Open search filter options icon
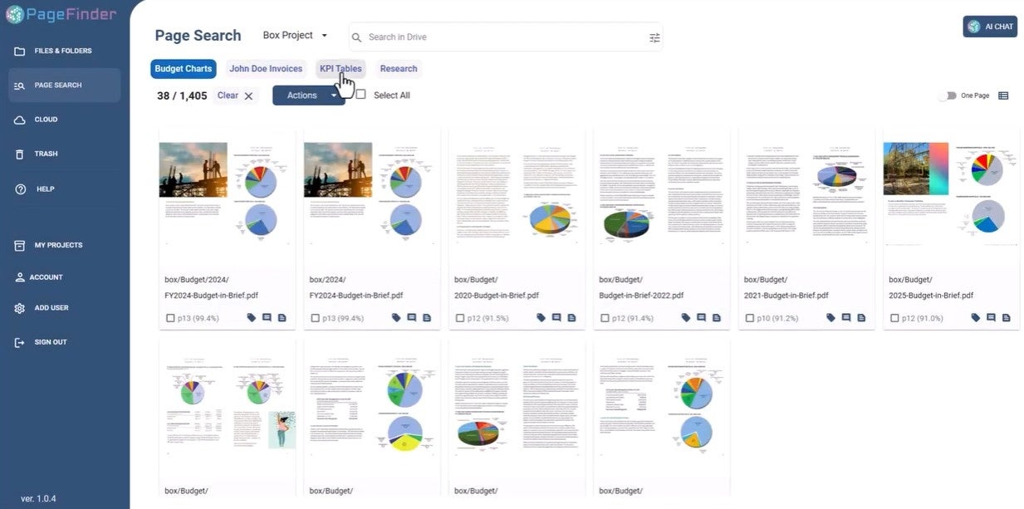Screen dimensions: 1024x509 tap(654, 37)
